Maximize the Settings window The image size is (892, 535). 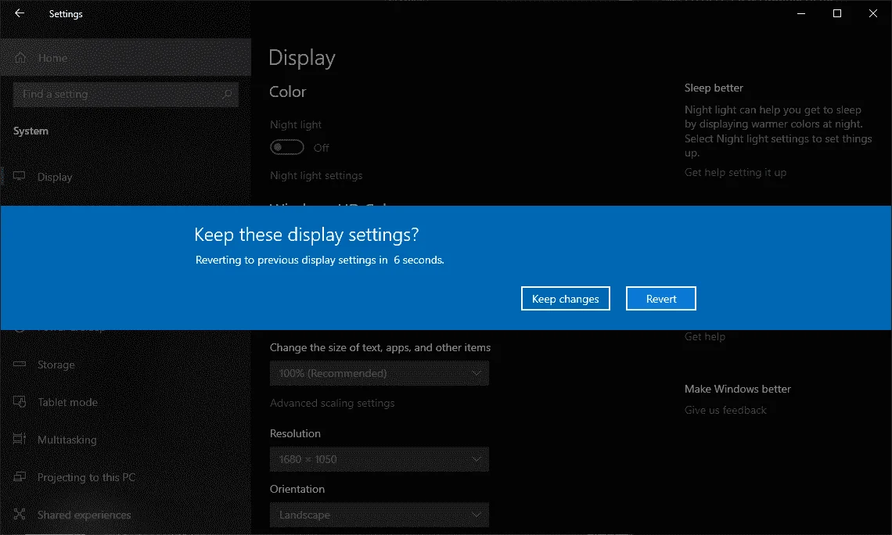(x=836, y=13)
